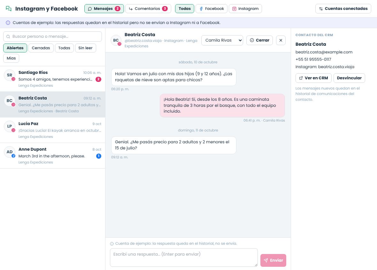Close the conversation panel with the X button

[281, 40]
